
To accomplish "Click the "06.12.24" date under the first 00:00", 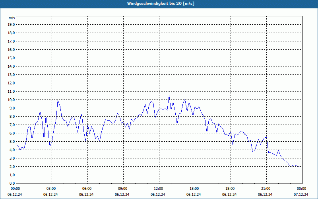I will coord(15,194).
